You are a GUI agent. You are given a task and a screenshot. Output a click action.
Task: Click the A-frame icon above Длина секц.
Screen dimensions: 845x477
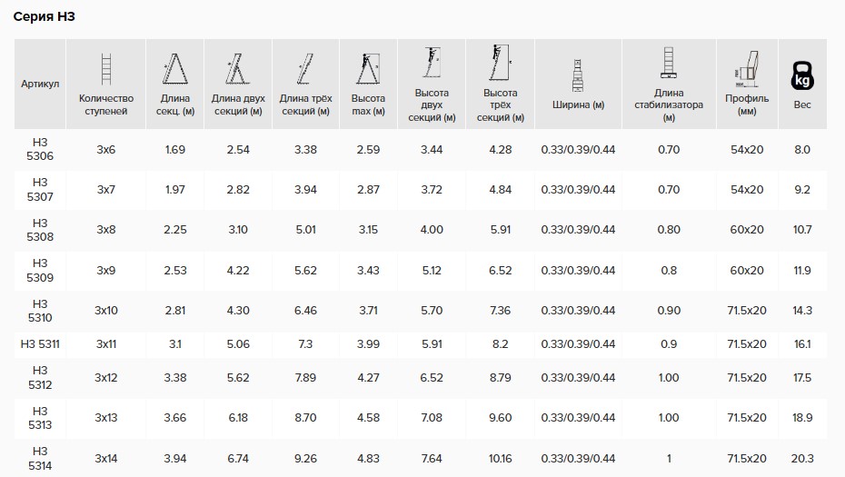(x=175, y=69)
